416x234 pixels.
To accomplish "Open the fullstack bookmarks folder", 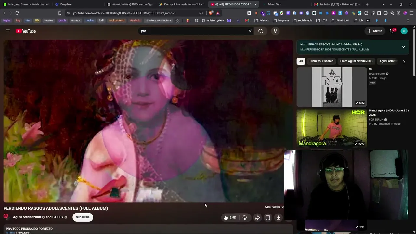I will click(x=262, y=20).
